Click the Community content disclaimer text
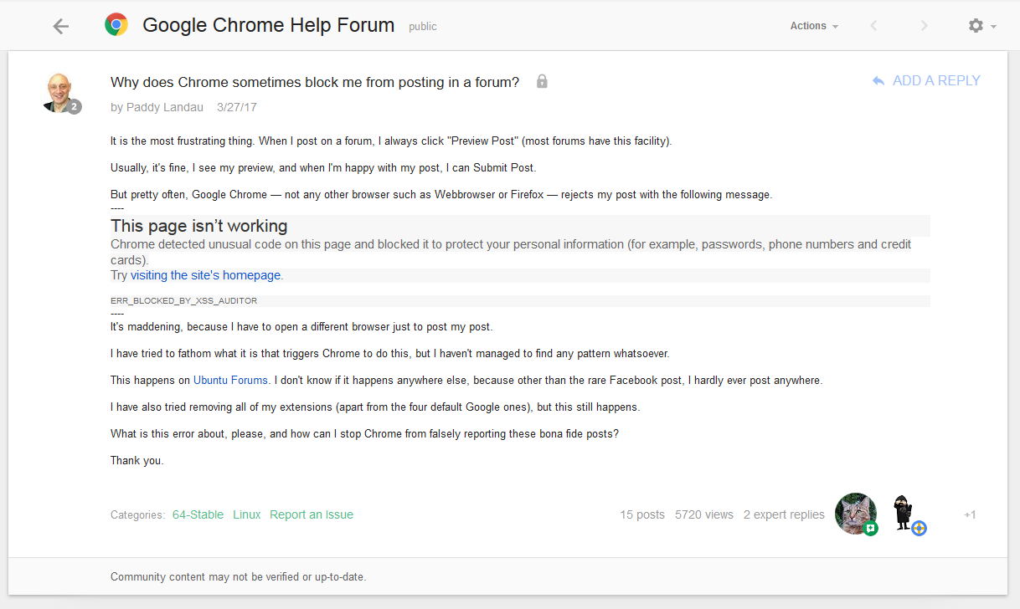The image size is (1020, 609). [239, 576]
